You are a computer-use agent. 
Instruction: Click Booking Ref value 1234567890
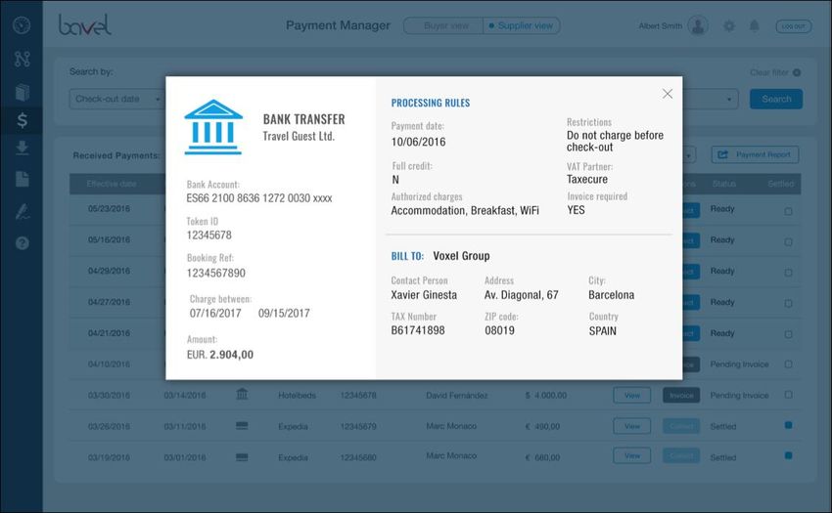(216, 273)
